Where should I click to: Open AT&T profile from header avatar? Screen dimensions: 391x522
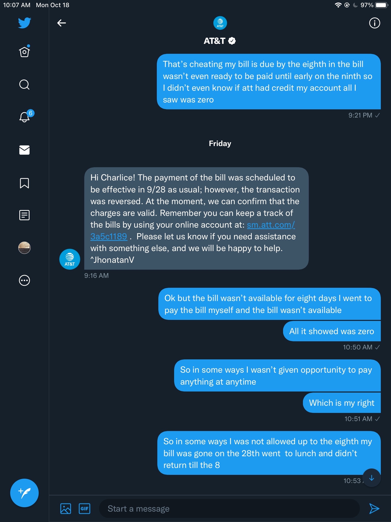click(x=220, y=23)
